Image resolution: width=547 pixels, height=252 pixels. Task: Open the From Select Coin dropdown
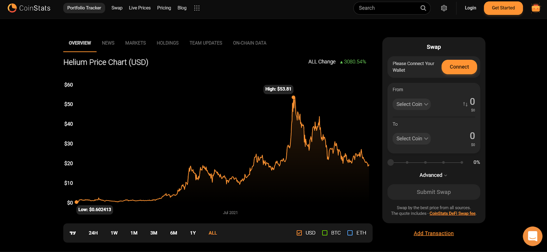412,104
